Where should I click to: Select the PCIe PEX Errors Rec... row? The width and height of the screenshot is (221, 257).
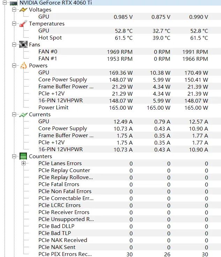[x=130, y=254]
